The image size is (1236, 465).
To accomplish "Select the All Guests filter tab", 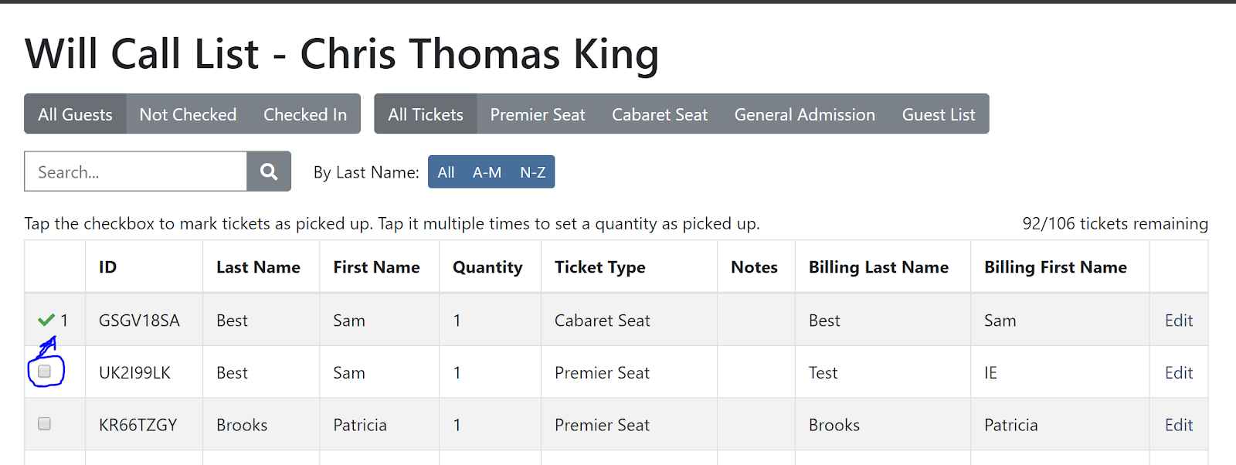I will [75, 114].
